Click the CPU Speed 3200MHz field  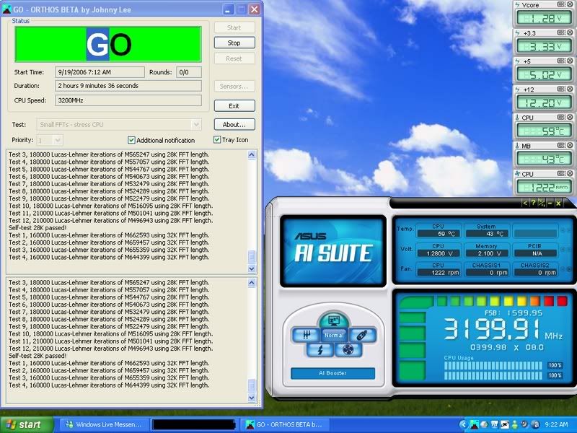tap(128, 100)
